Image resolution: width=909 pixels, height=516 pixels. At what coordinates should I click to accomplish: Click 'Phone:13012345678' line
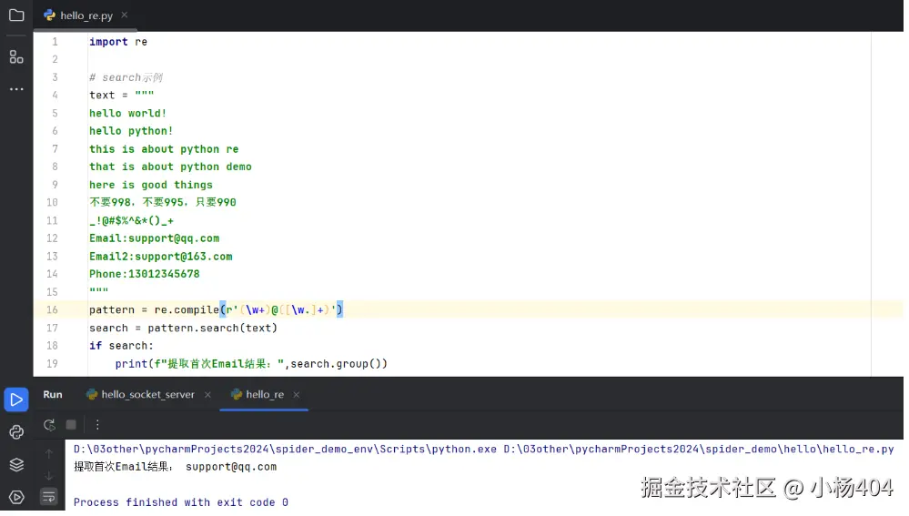tap(145, 274)
